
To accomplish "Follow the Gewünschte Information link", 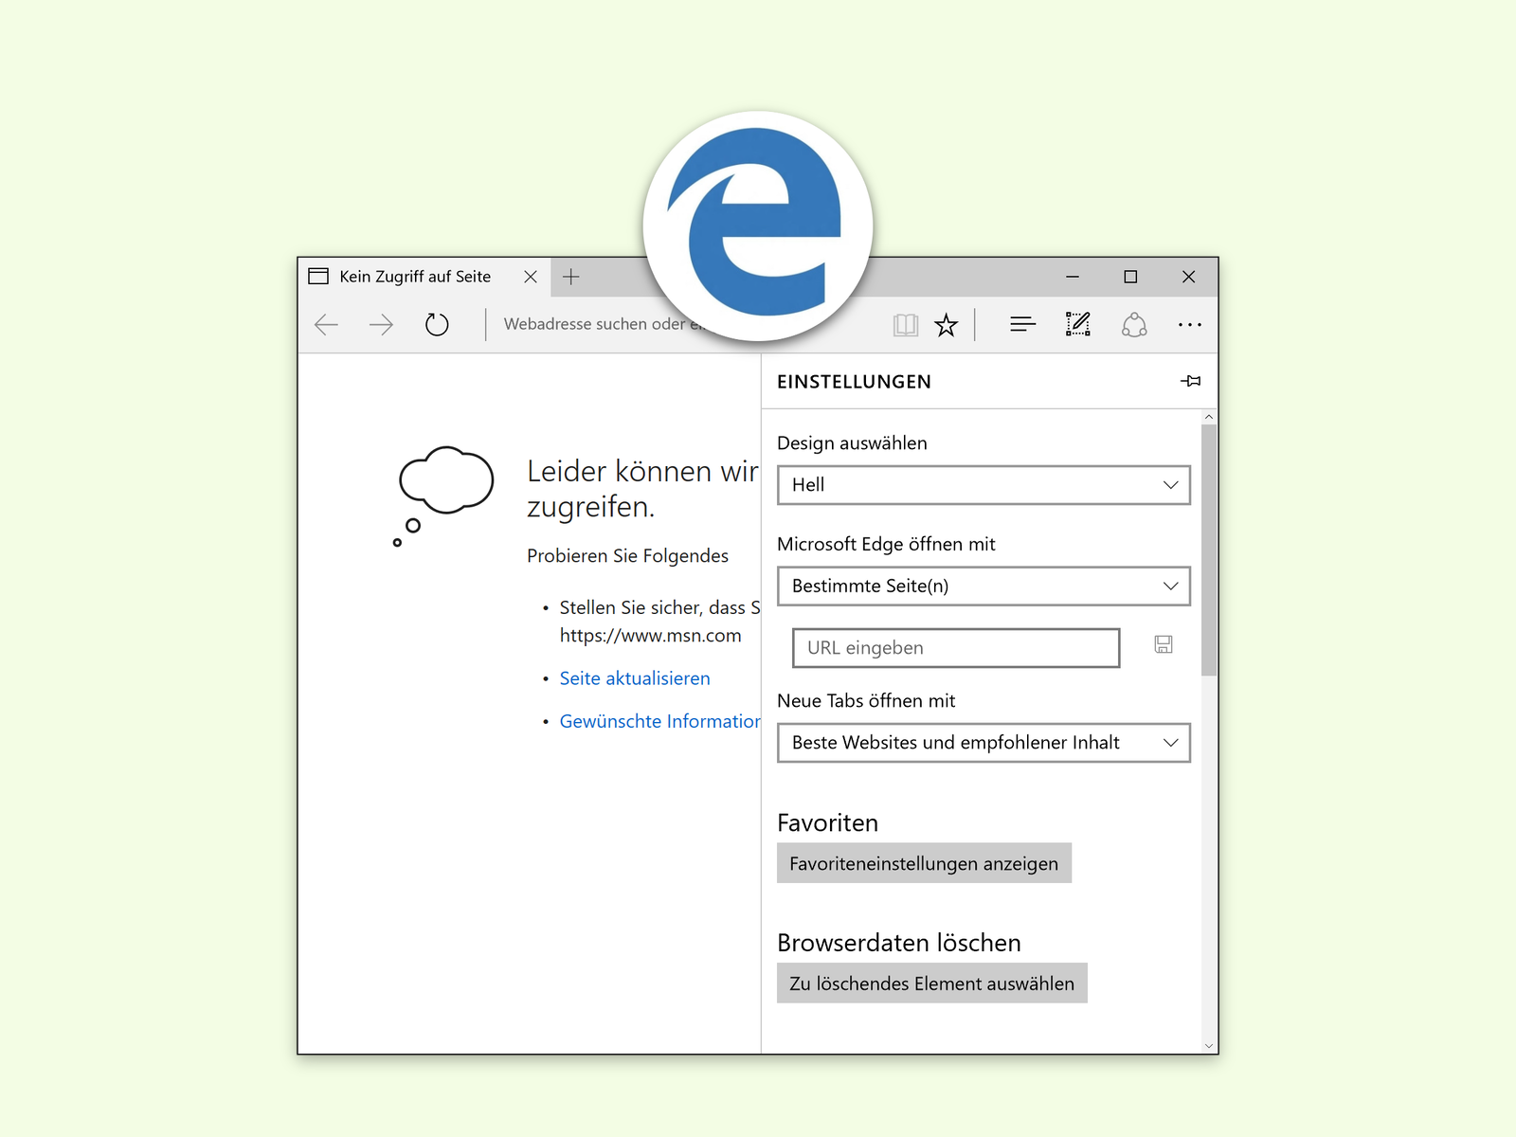I will pos(659,721).
